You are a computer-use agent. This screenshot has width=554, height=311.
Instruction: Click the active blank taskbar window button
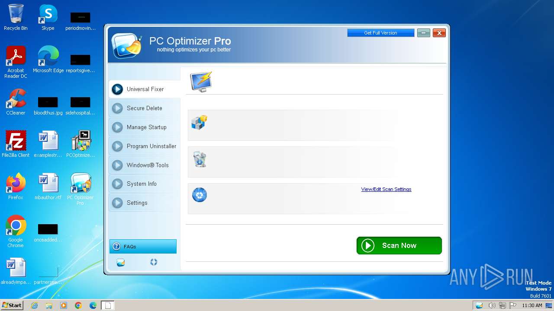tap(108, 305)
